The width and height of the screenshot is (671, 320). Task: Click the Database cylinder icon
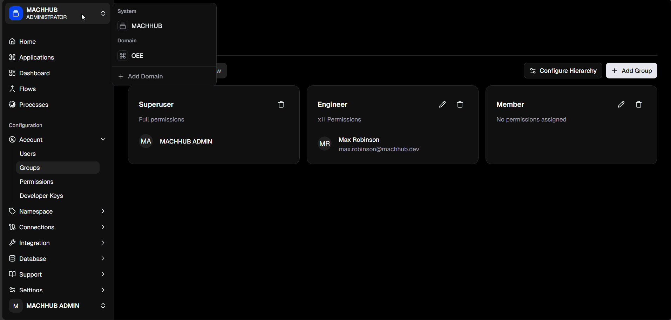[12, 258]
